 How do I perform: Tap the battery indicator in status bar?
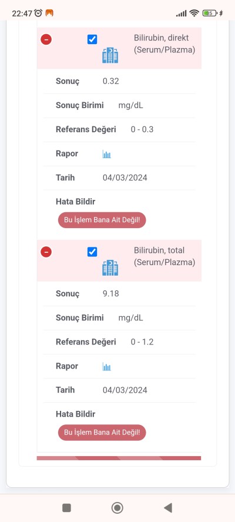coord(210,14)
